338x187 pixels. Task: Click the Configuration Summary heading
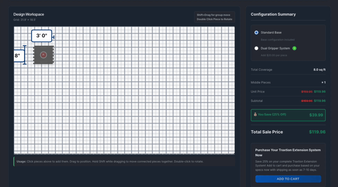(273, 15)
